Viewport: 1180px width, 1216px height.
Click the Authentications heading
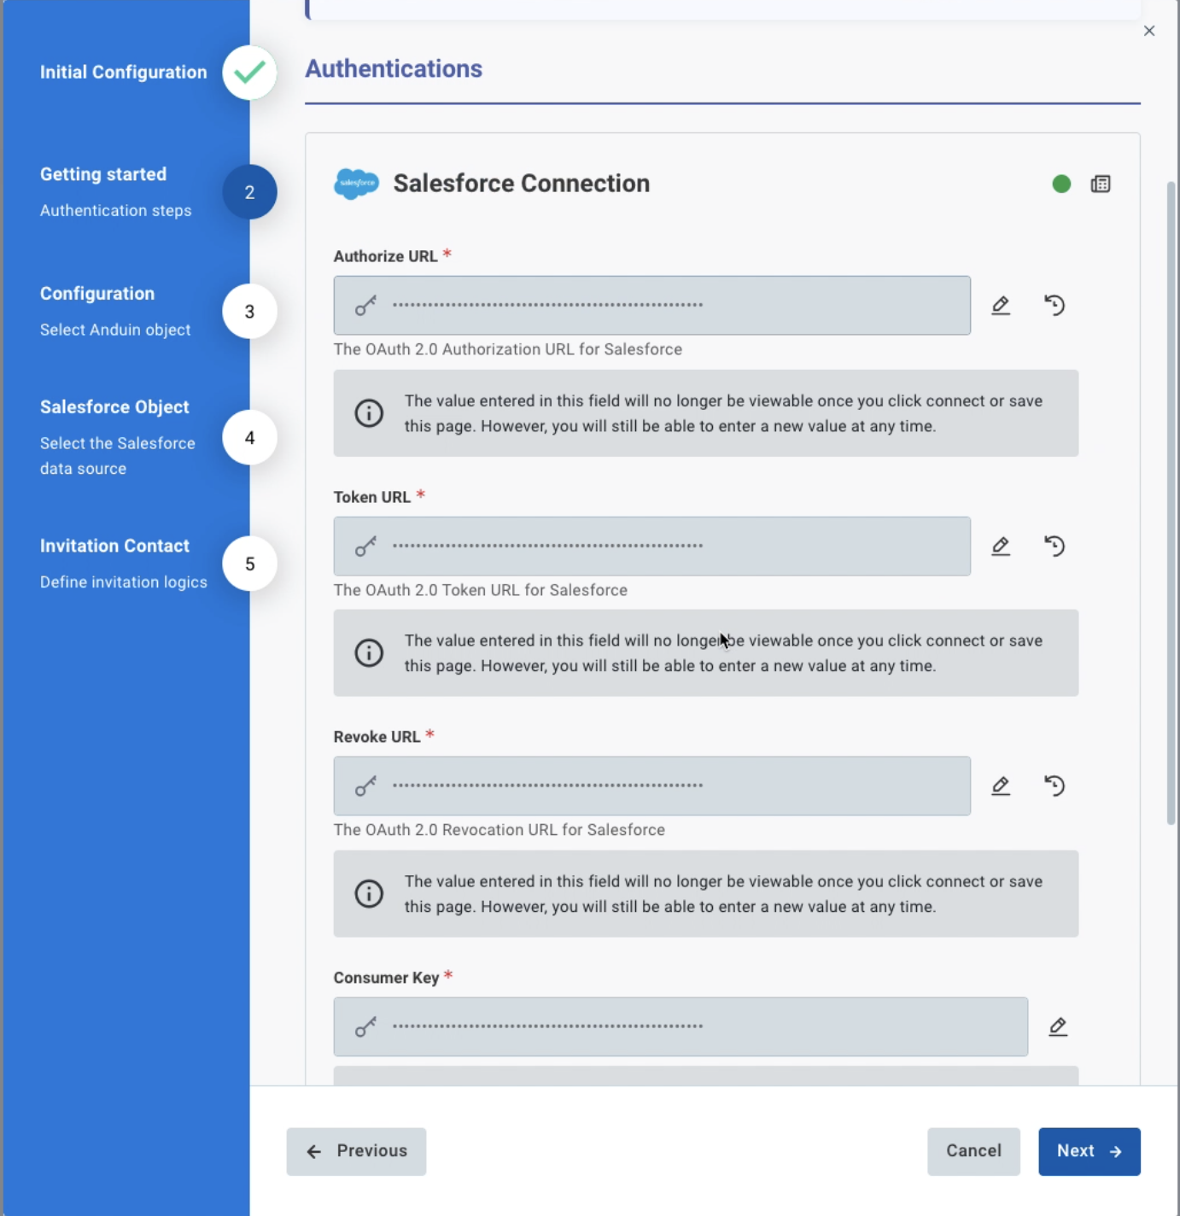(x=394, y=68)
